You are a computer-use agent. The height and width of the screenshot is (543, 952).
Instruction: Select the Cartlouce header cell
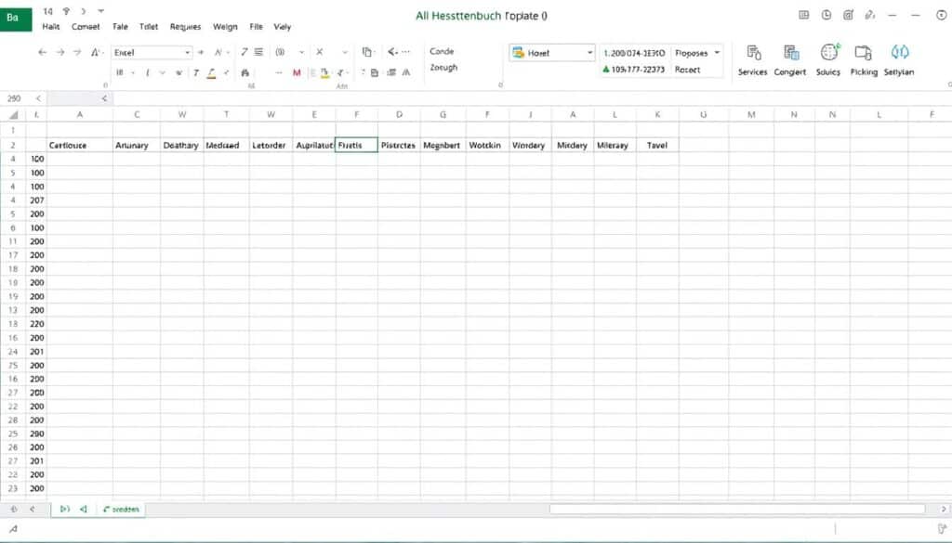click(80, 146)
